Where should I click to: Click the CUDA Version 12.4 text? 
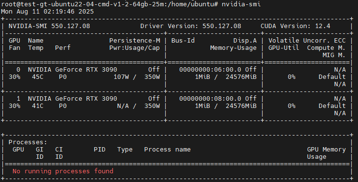point(296,26)
